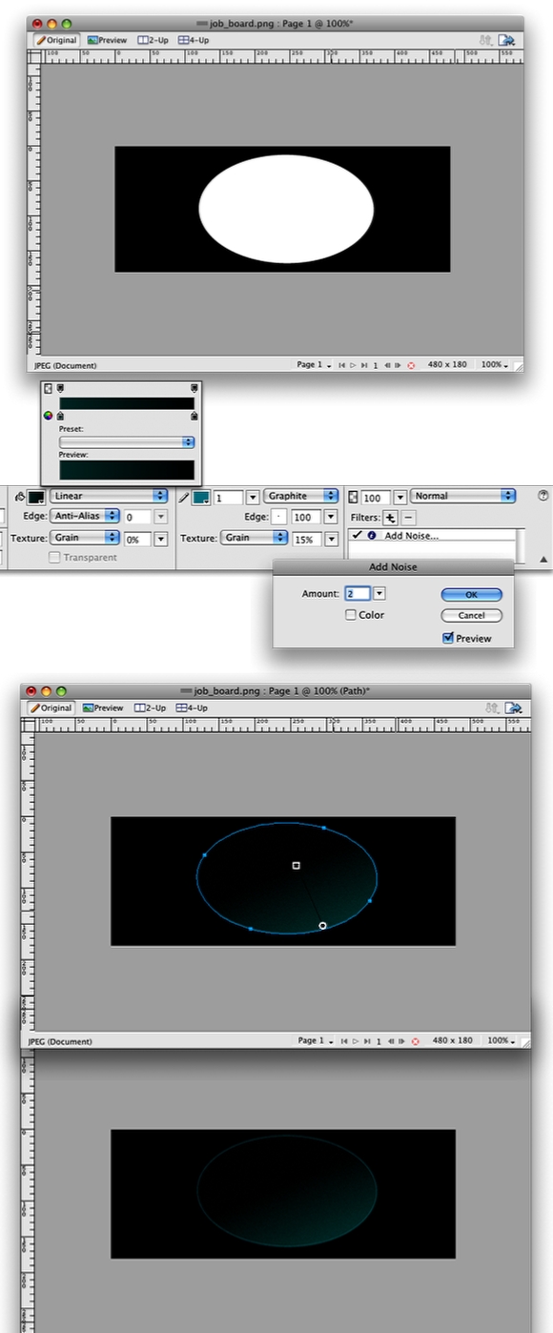Switch to Original tab in white-ellipse window

pos(55,40)
